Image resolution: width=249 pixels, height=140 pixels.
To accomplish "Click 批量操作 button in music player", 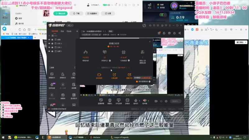I will 92,13.
